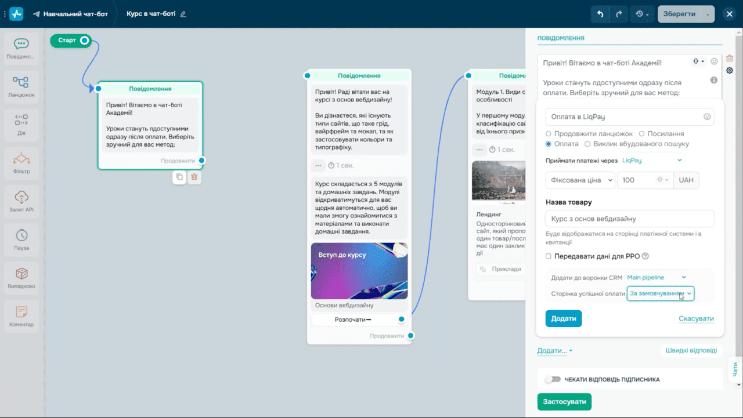743x418 pixels.
Task: Open the LiqPay payment system dropdown
Action: [652, 160]
